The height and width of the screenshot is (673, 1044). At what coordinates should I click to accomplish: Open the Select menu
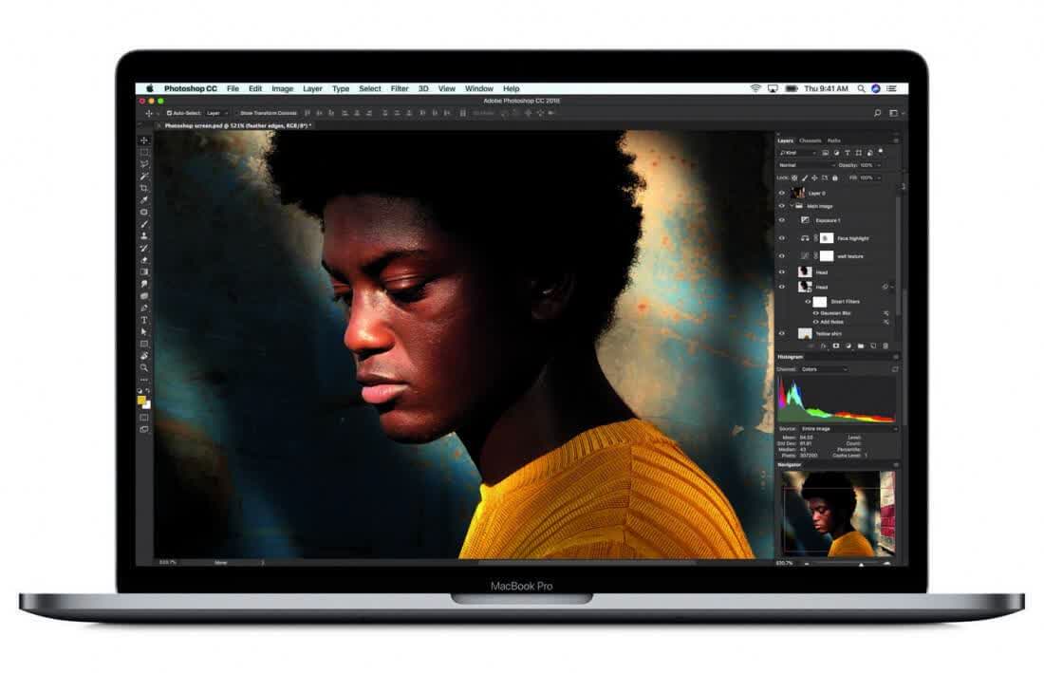coord(370,88)
